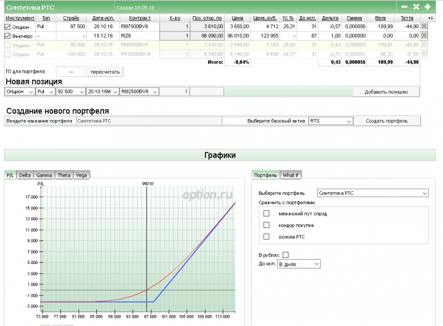Click the plus icon in portfolio header
Image resolution: width=443 pixels, height=326 pixels.
(427, 7)
